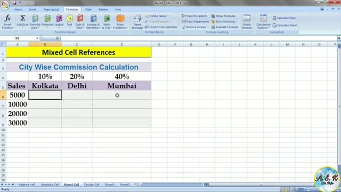The height and width of the screenshot is (192, 341).
Task: Open the Sheet2 tab
Action: click(x=125, y=185)
